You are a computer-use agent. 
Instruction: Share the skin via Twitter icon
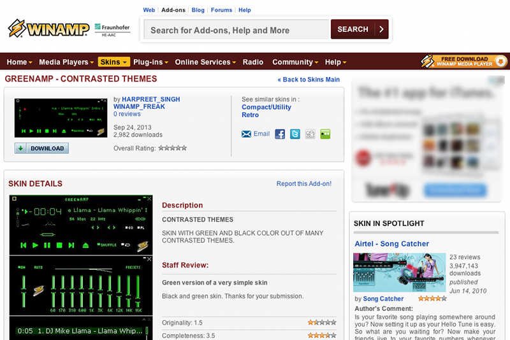coord(295,134)
